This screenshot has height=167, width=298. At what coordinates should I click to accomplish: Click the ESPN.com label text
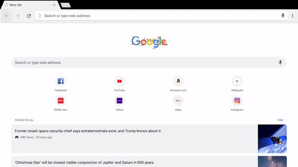tap(61, 110)
